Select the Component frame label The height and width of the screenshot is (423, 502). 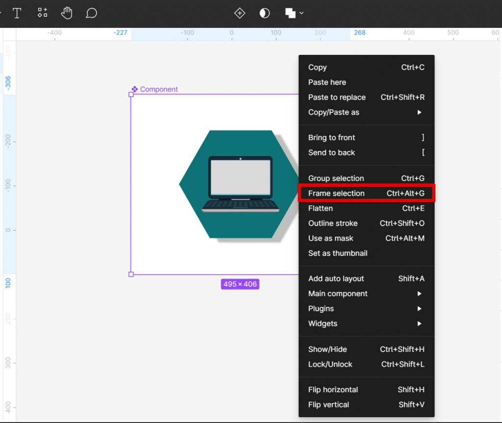click(x=158, y=89)
